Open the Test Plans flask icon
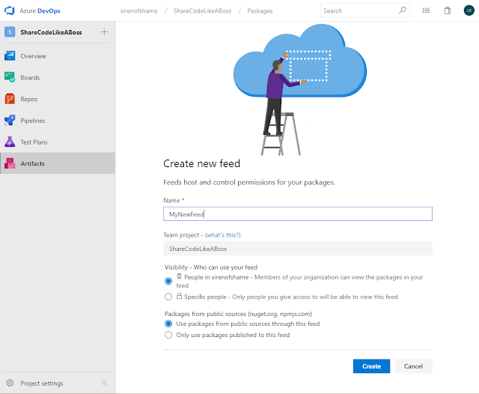479x394 pixels. pyautogui.click(x=10, y=142)
